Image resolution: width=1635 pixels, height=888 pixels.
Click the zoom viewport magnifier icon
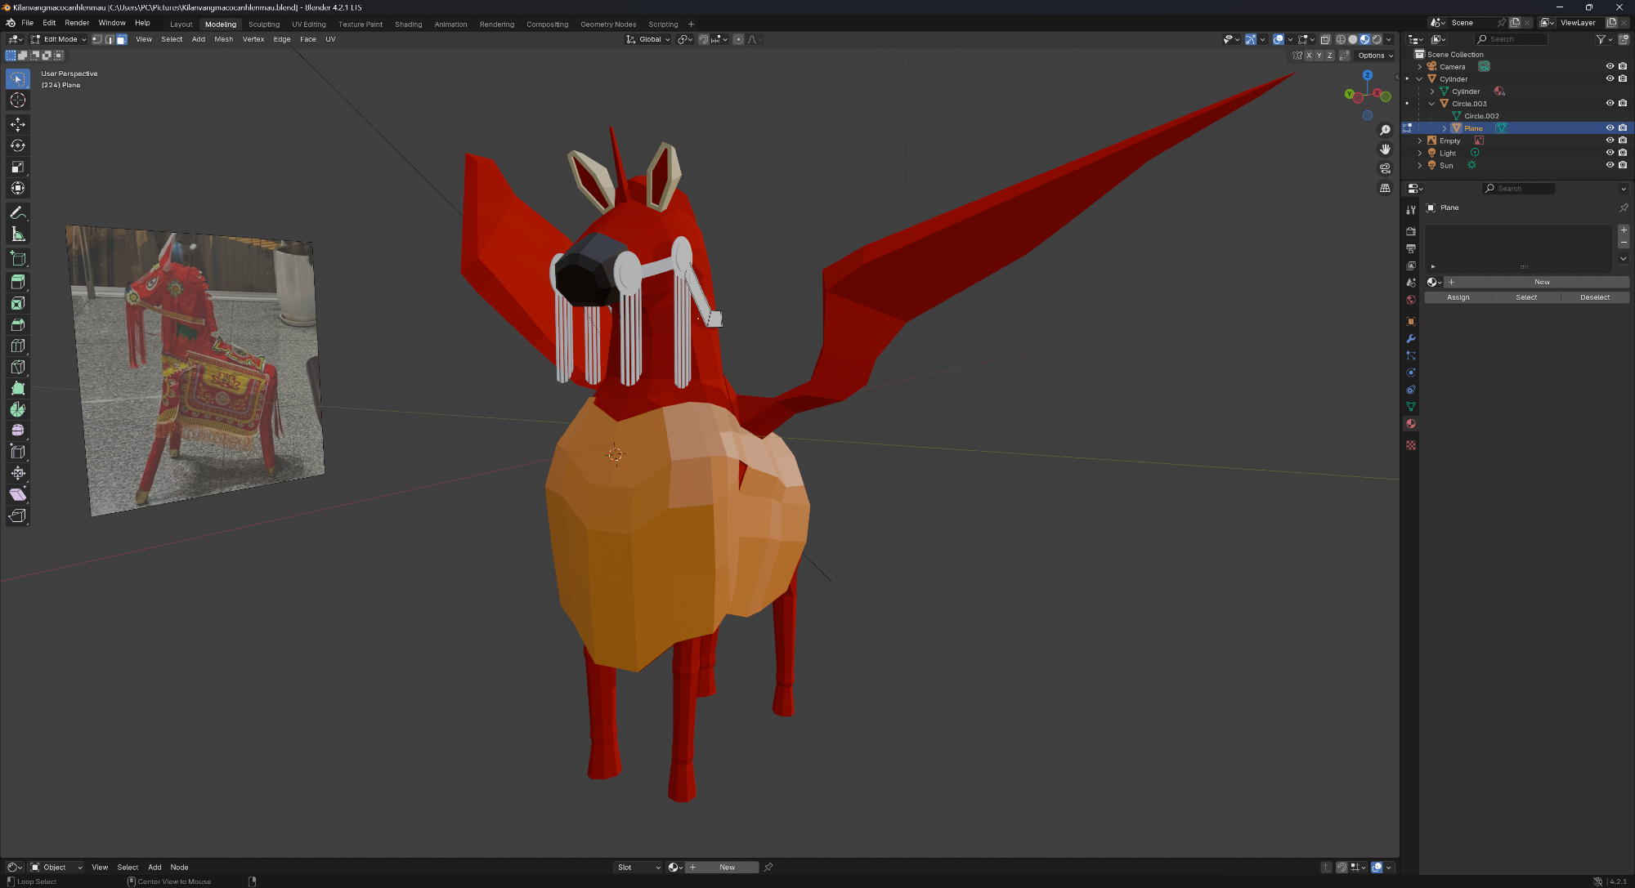pyautogui.click(x=1385, y=131)
